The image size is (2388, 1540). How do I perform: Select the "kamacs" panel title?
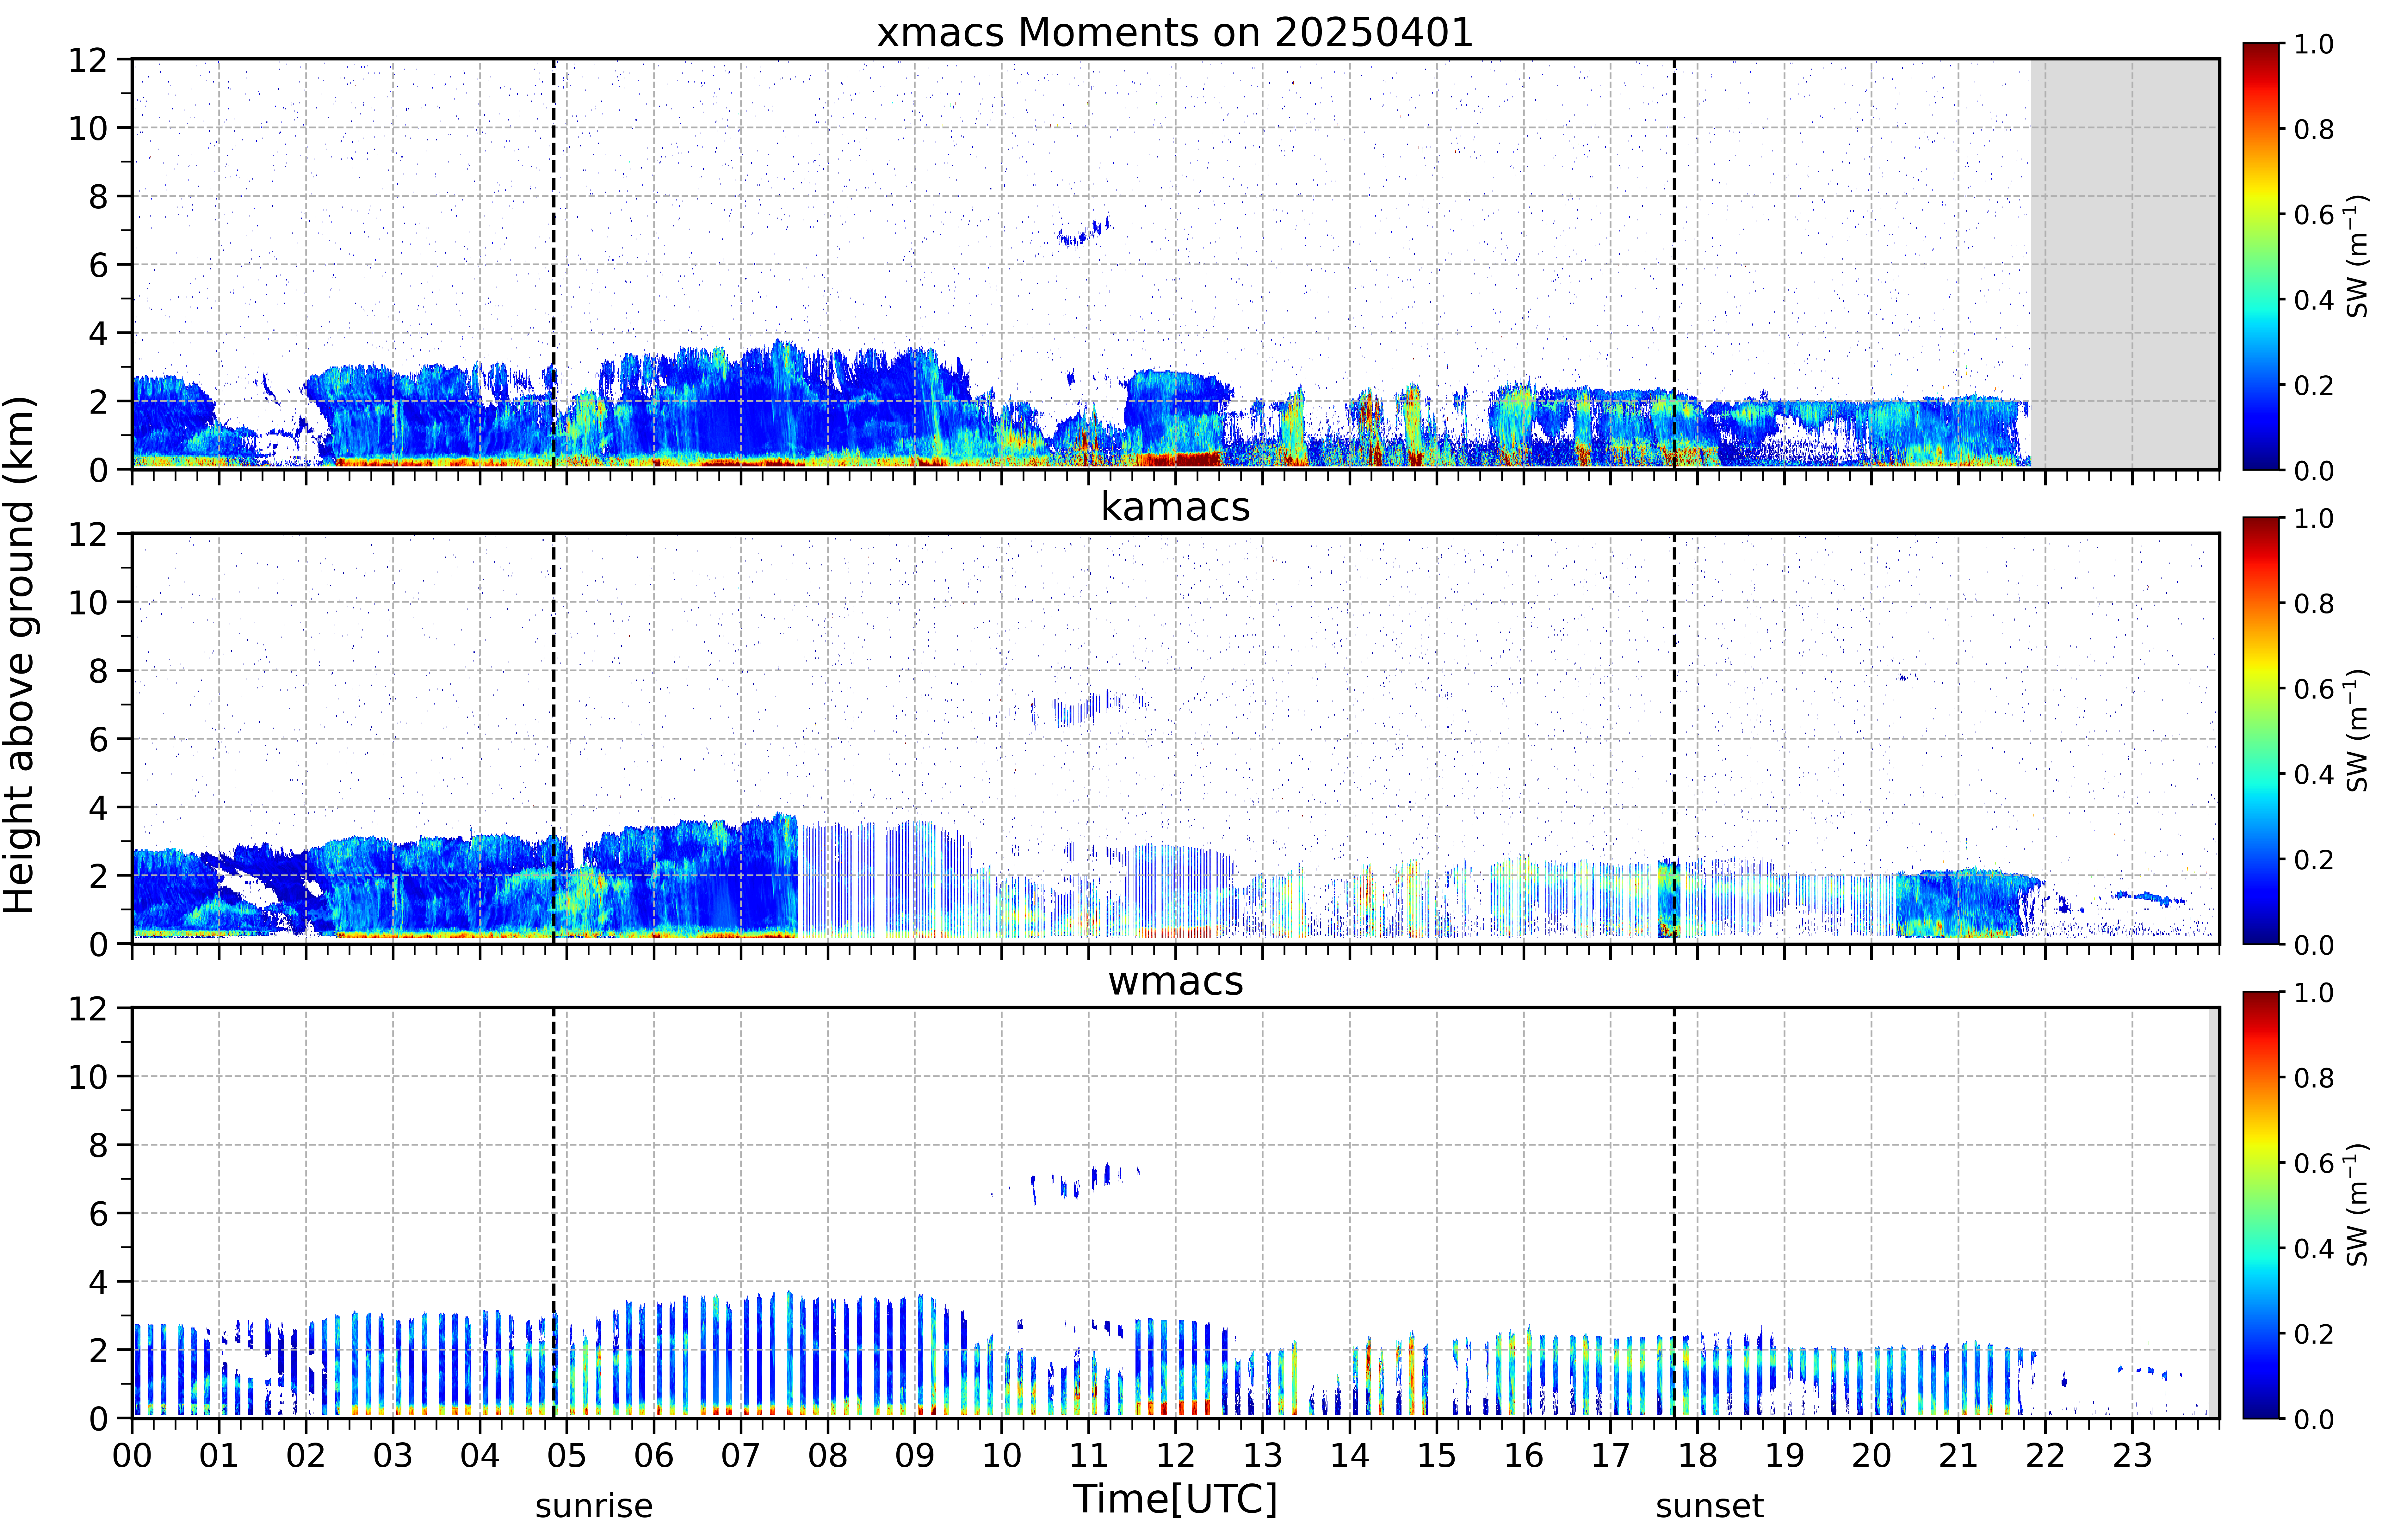[x=1175, y=507]
